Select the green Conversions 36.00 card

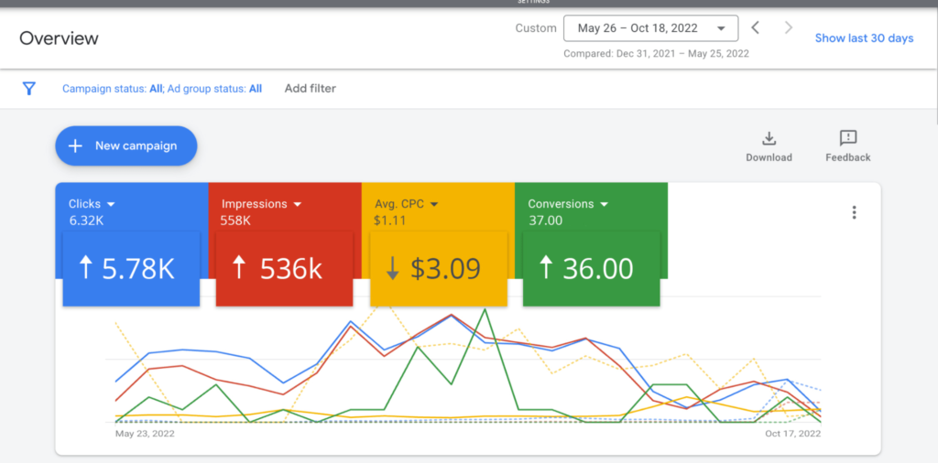tap(591, 268)
